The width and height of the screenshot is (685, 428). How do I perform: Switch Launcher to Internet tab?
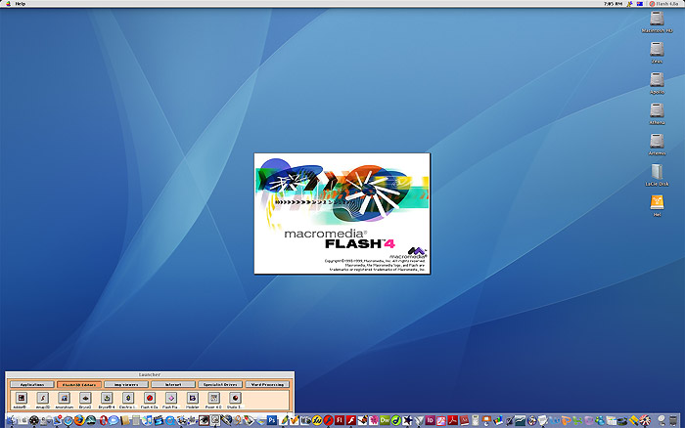click(x=173, y=384)
